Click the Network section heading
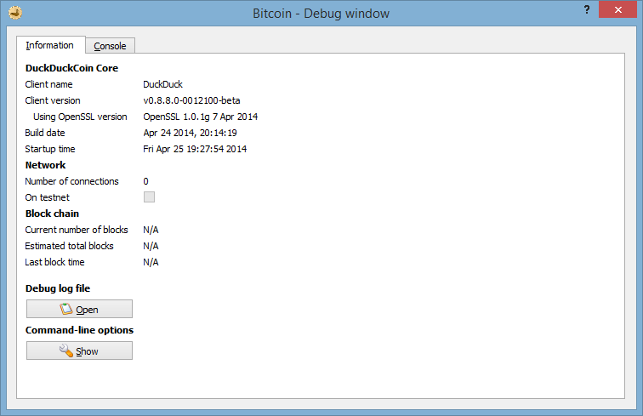The height and width of the screenshot is (416, 643). click(x=46, y=165)
